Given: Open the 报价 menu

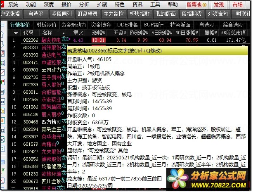Looking at the screenshot, I should (66, 4).
